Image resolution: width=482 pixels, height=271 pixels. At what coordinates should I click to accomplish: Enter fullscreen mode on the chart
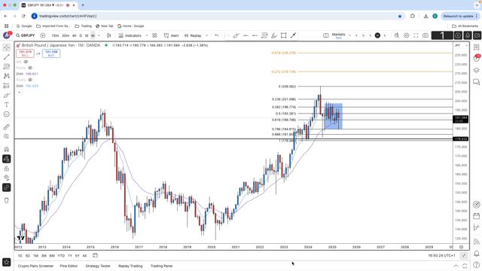[416, 35]
